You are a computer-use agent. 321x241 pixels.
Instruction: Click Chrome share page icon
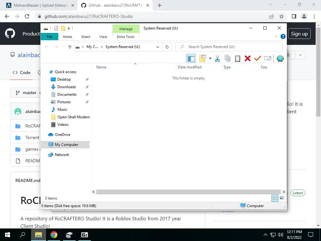click(x=271, y=16)
